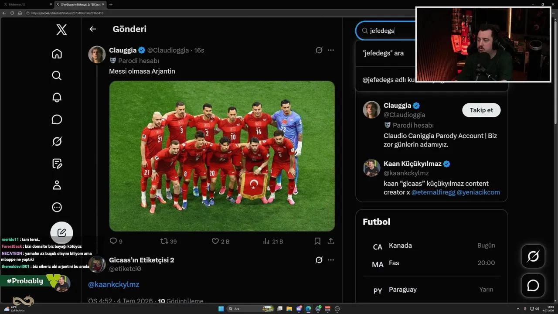558x314 pixels.
Task: Open Explore search icon in sidebar
Action: pyautogui.click(x=57, y=75)
